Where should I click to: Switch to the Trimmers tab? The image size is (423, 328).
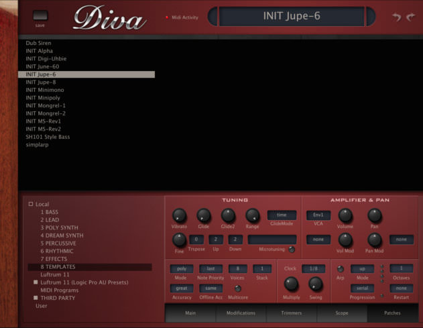click(292, 313)
